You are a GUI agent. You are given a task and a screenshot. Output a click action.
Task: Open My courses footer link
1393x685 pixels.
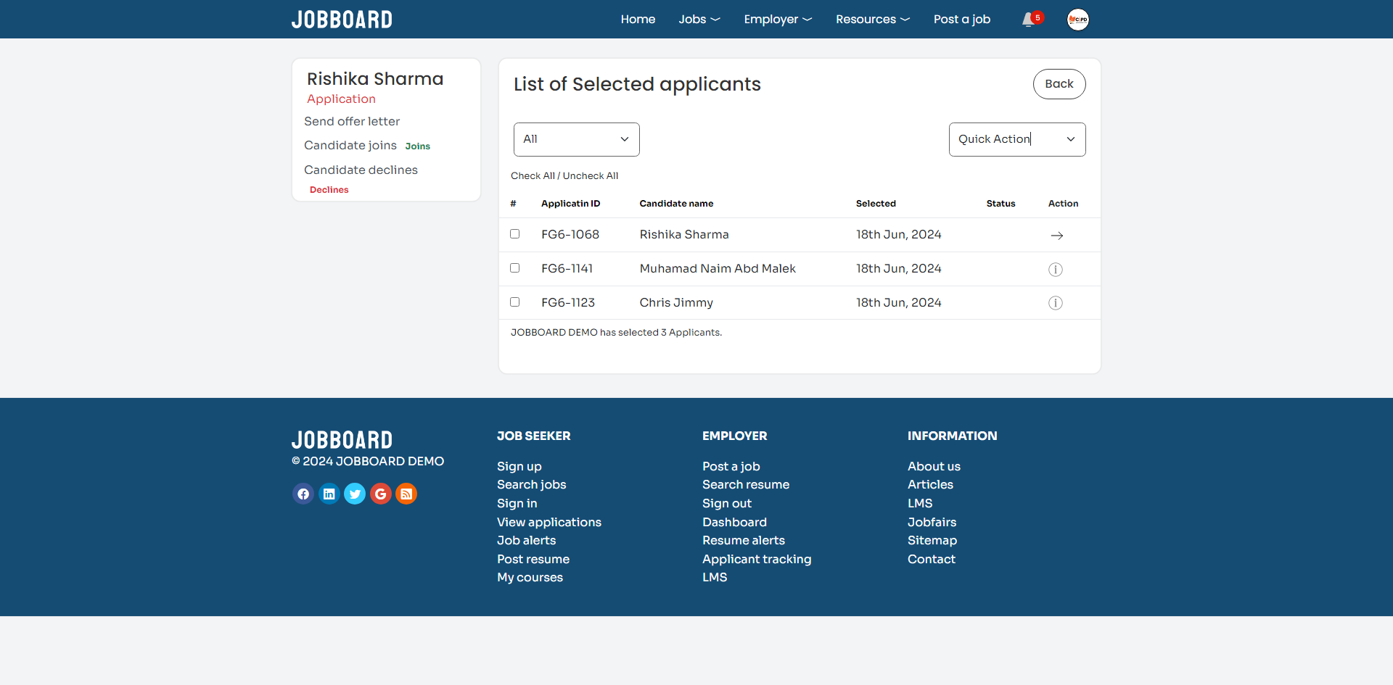pyautogui.click(x=530, y=578)
